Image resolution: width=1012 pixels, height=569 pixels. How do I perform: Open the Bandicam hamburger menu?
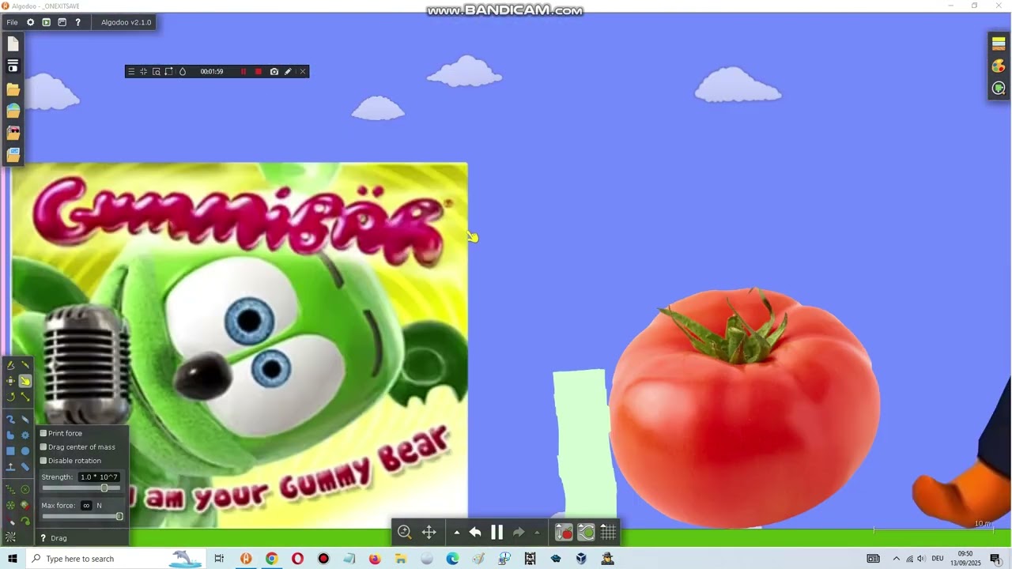click(x=131, y=71)
